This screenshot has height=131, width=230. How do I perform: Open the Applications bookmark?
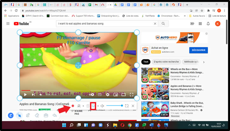tap(12, 16)
